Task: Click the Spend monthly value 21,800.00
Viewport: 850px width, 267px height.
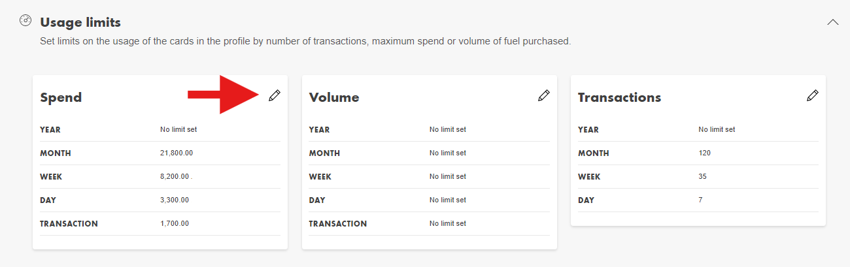Action: pyautogui.click(x=177, y=153)
